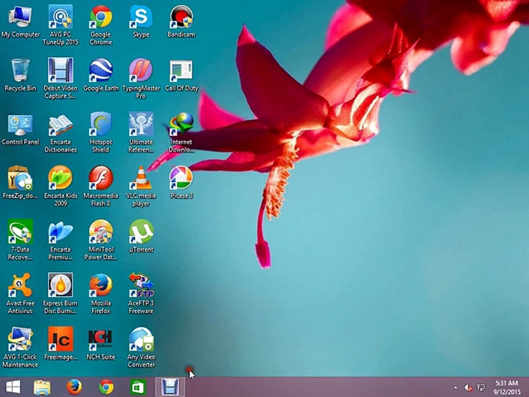Show hidden system tray icons arrow
This screenshot has width=529, height=397.
click(x=456, y=387)
